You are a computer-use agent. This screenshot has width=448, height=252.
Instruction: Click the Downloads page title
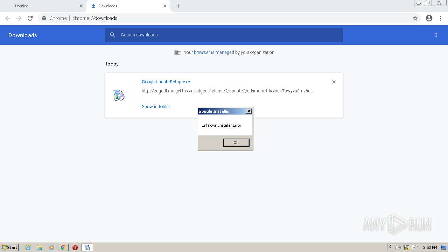[x=23, y=35]
